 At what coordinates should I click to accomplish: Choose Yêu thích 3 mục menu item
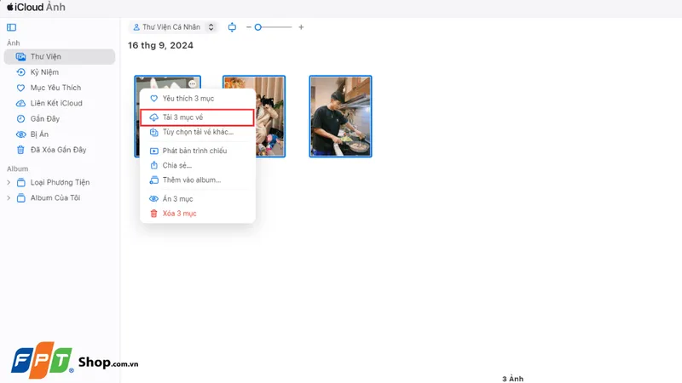[198, 99]
